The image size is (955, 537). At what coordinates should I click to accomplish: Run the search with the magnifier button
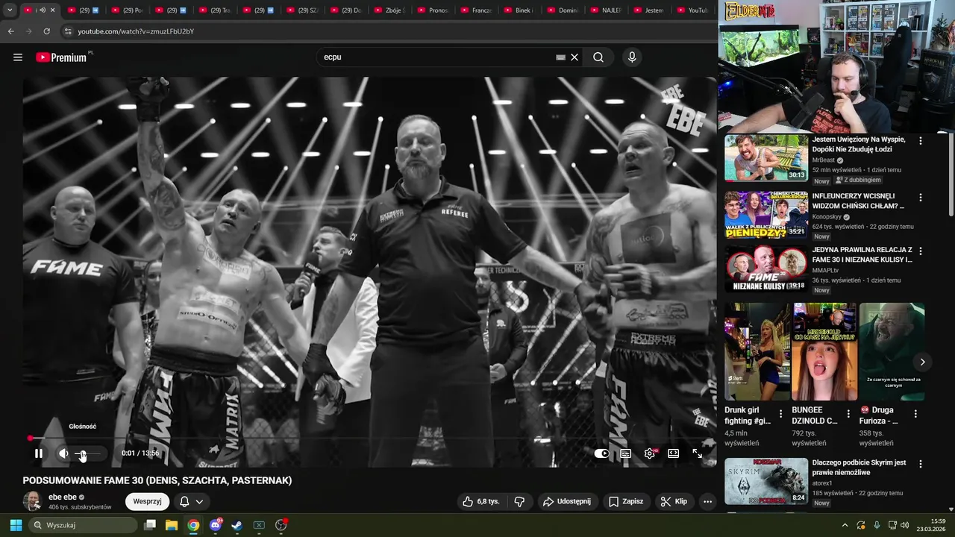[x=598, y=57]
